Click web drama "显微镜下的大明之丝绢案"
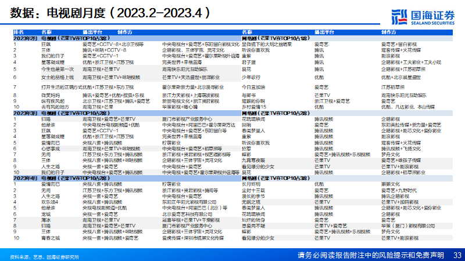Image resolution: width=465 pixels, height=261 pixels. 267,44
